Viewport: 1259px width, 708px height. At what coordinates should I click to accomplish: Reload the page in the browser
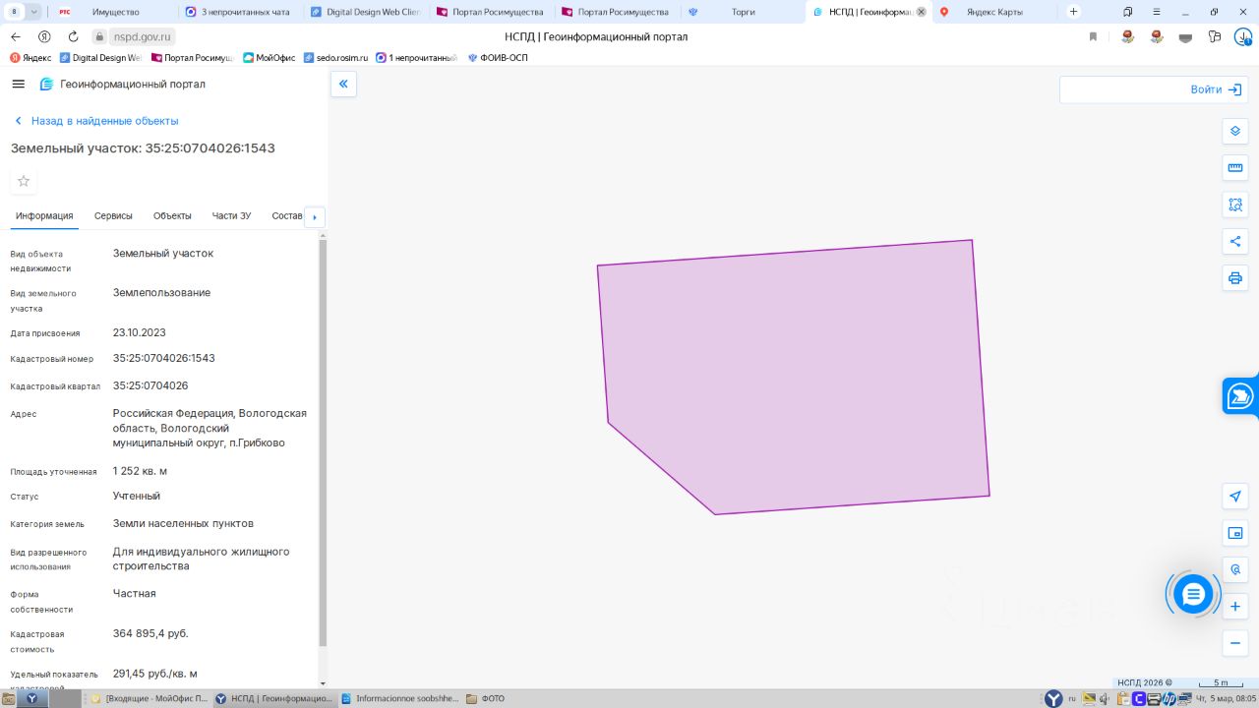click(73, 36)
